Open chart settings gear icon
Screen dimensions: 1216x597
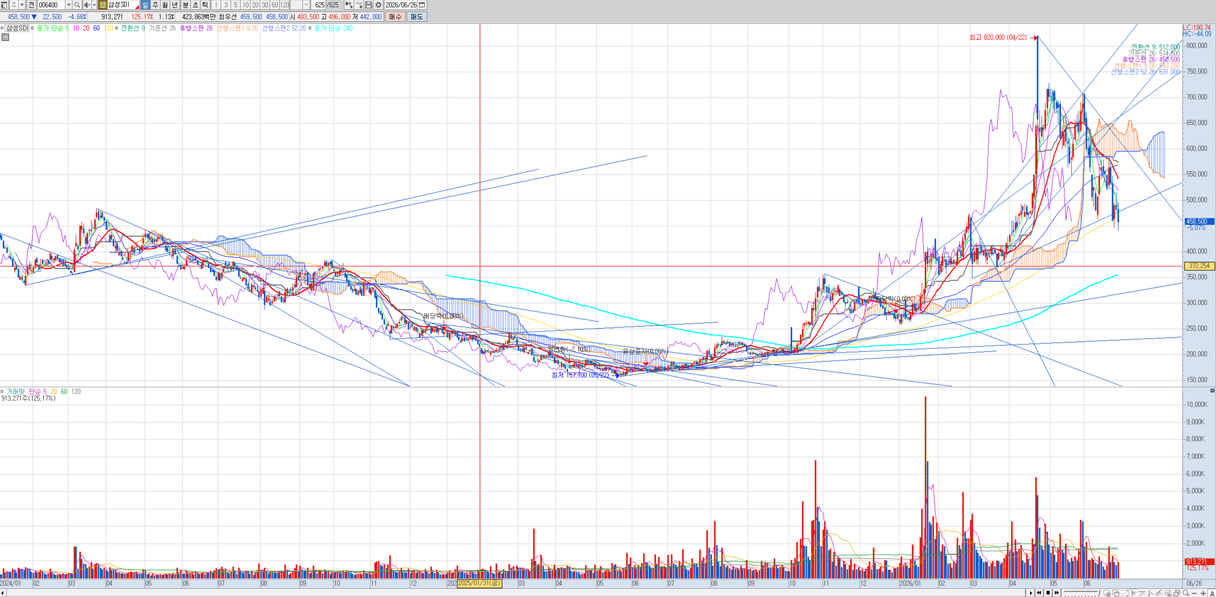click(378, 5)
